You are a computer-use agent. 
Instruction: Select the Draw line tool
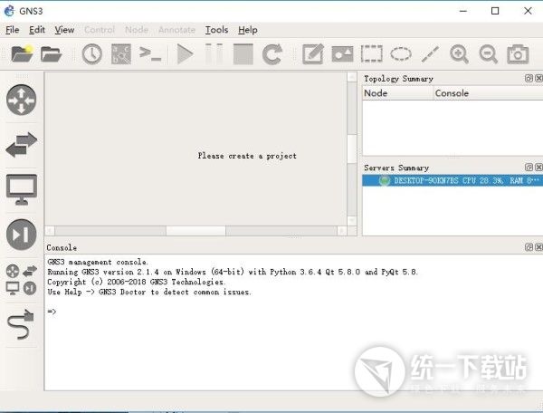(430, 54)
